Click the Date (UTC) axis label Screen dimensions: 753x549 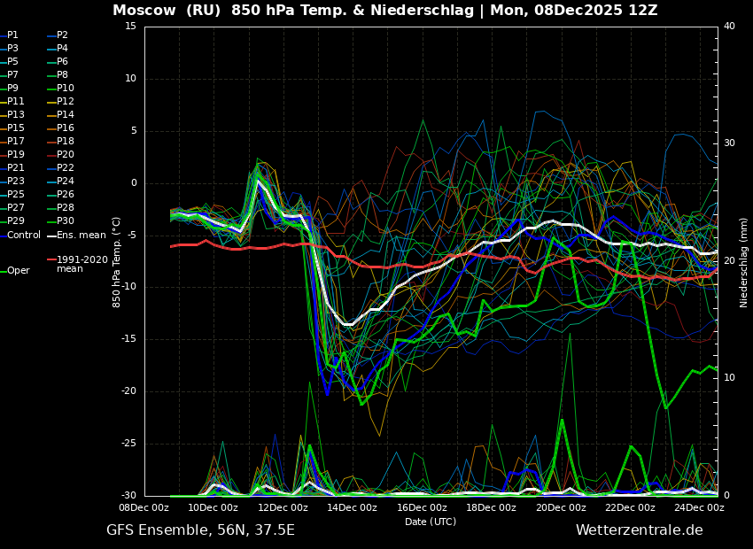(431, 522)
